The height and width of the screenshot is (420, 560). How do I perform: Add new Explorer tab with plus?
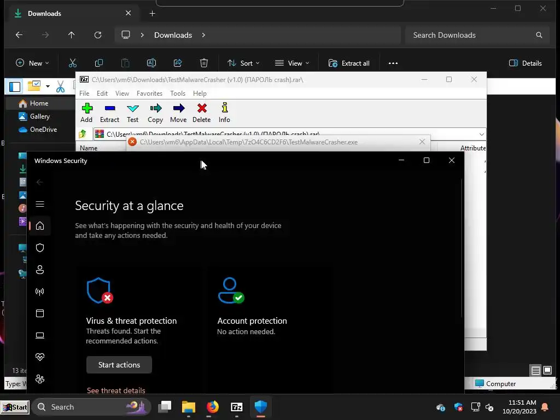coord(153,14)
